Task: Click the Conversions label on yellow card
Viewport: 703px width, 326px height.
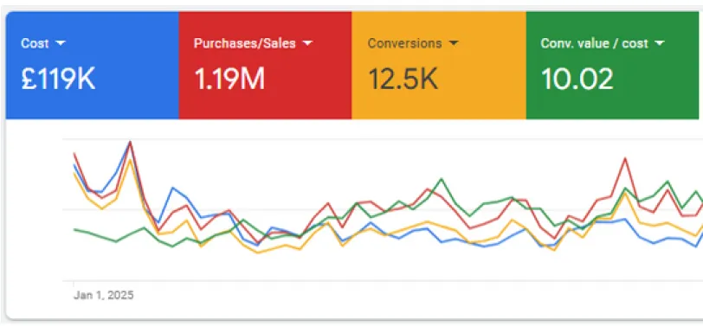Action: (x=405, y=43)
